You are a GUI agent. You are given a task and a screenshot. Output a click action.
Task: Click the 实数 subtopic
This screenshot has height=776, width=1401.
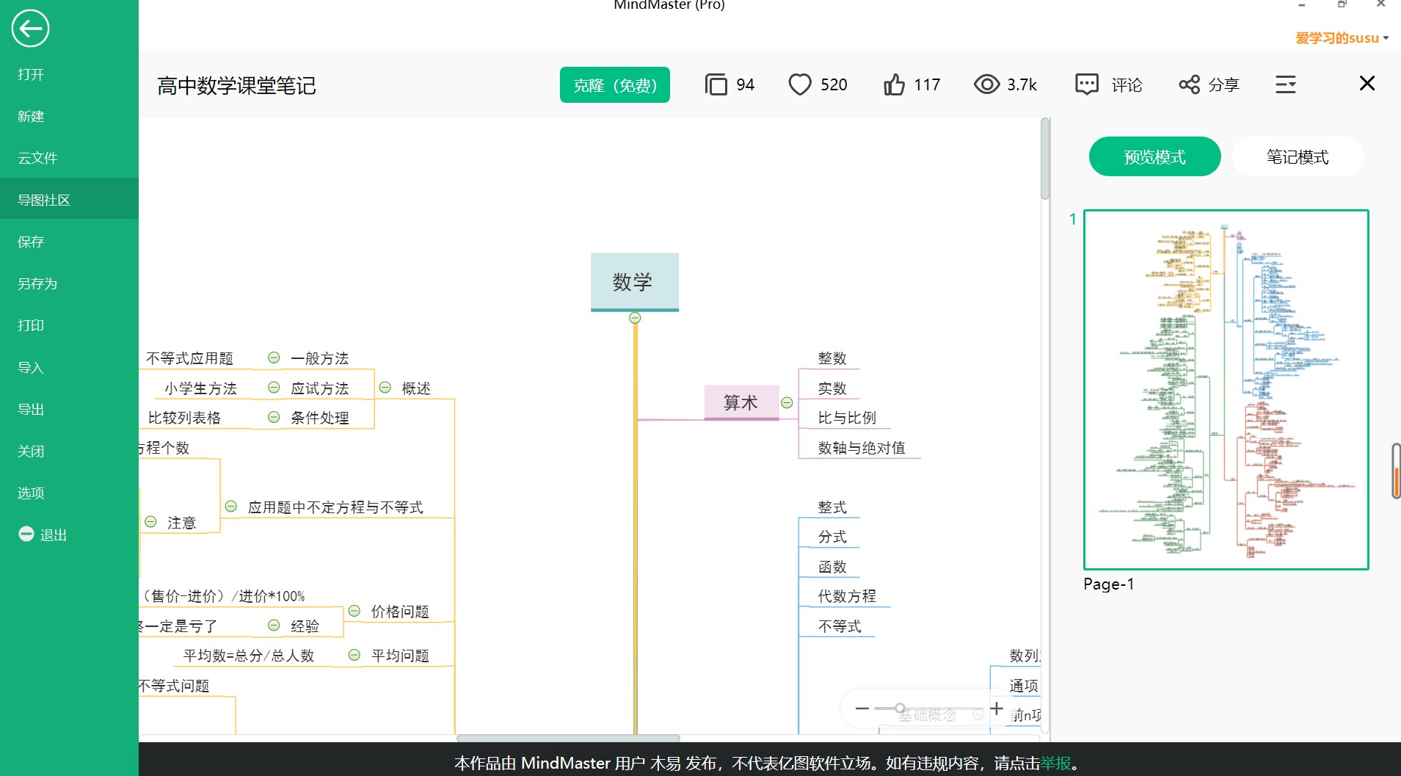(832, 388)
